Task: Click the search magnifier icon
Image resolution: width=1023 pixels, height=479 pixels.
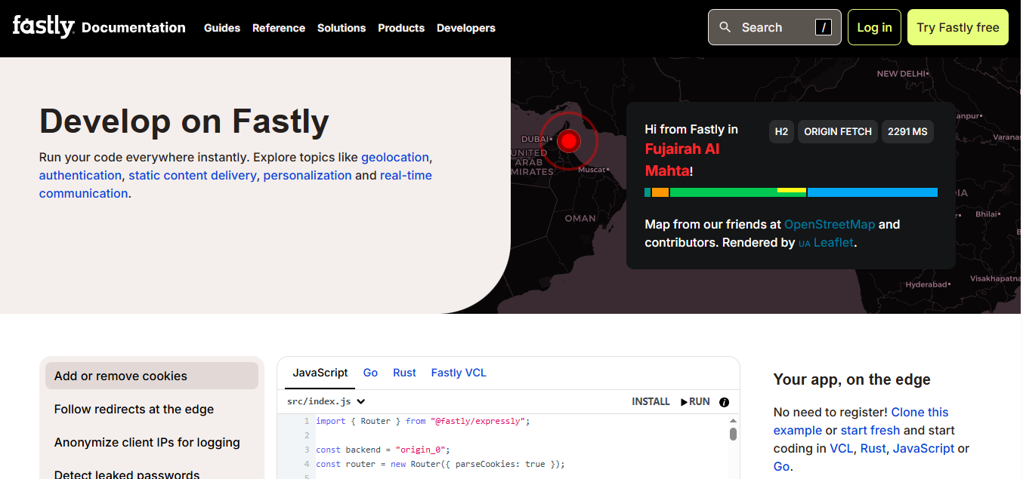Action: [725, 27]
